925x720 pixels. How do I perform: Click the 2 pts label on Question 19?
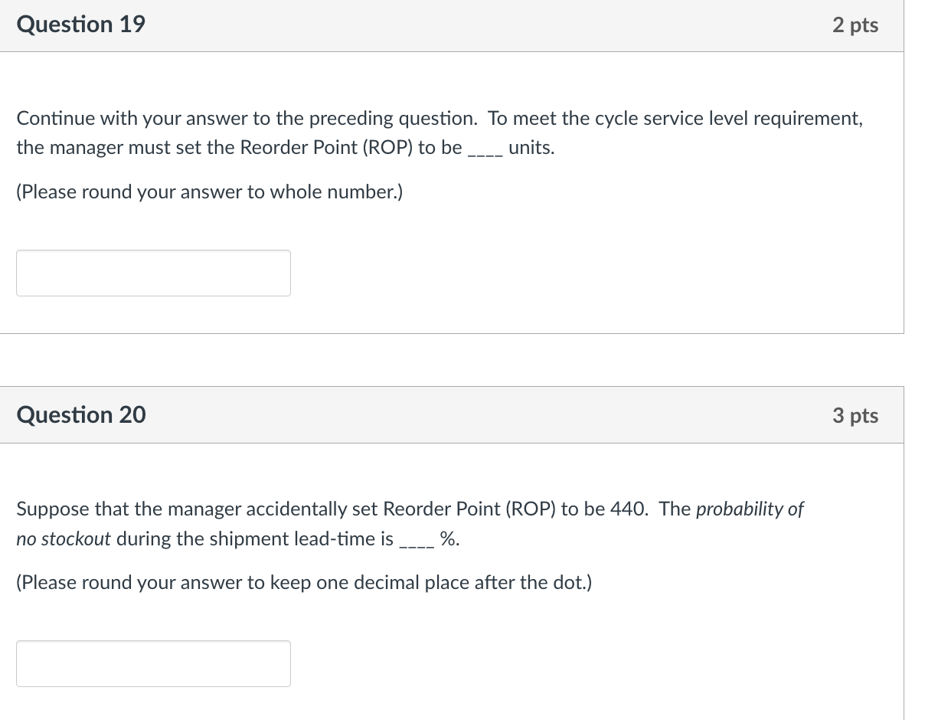[x=855, y=24]
